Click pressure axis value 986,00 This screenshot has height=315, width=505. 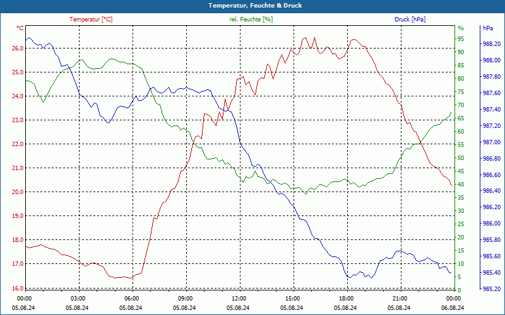tap(492, 224)
